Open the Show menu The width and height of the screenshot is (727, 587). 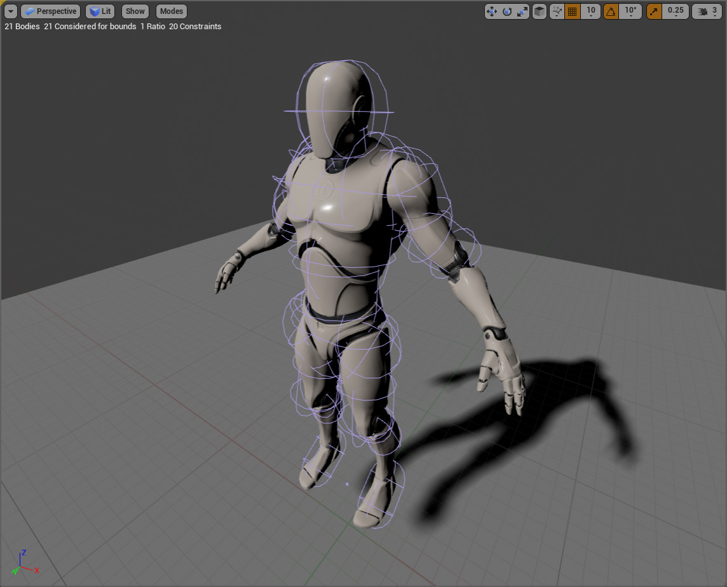pos(135,11)
